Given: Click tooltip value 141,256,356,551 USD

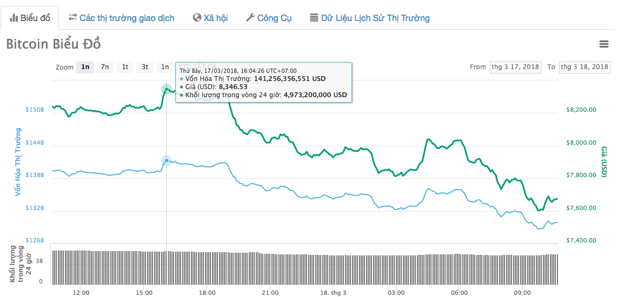Looking at the screenshot, I should pyautogui.click(x=290, y=79).
